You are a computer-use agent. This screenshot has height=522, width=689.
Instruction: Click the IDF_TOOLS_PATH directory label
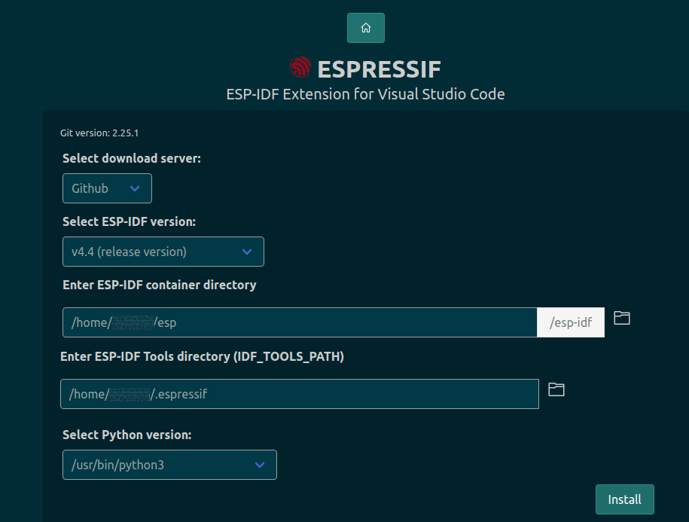(202, 356)
